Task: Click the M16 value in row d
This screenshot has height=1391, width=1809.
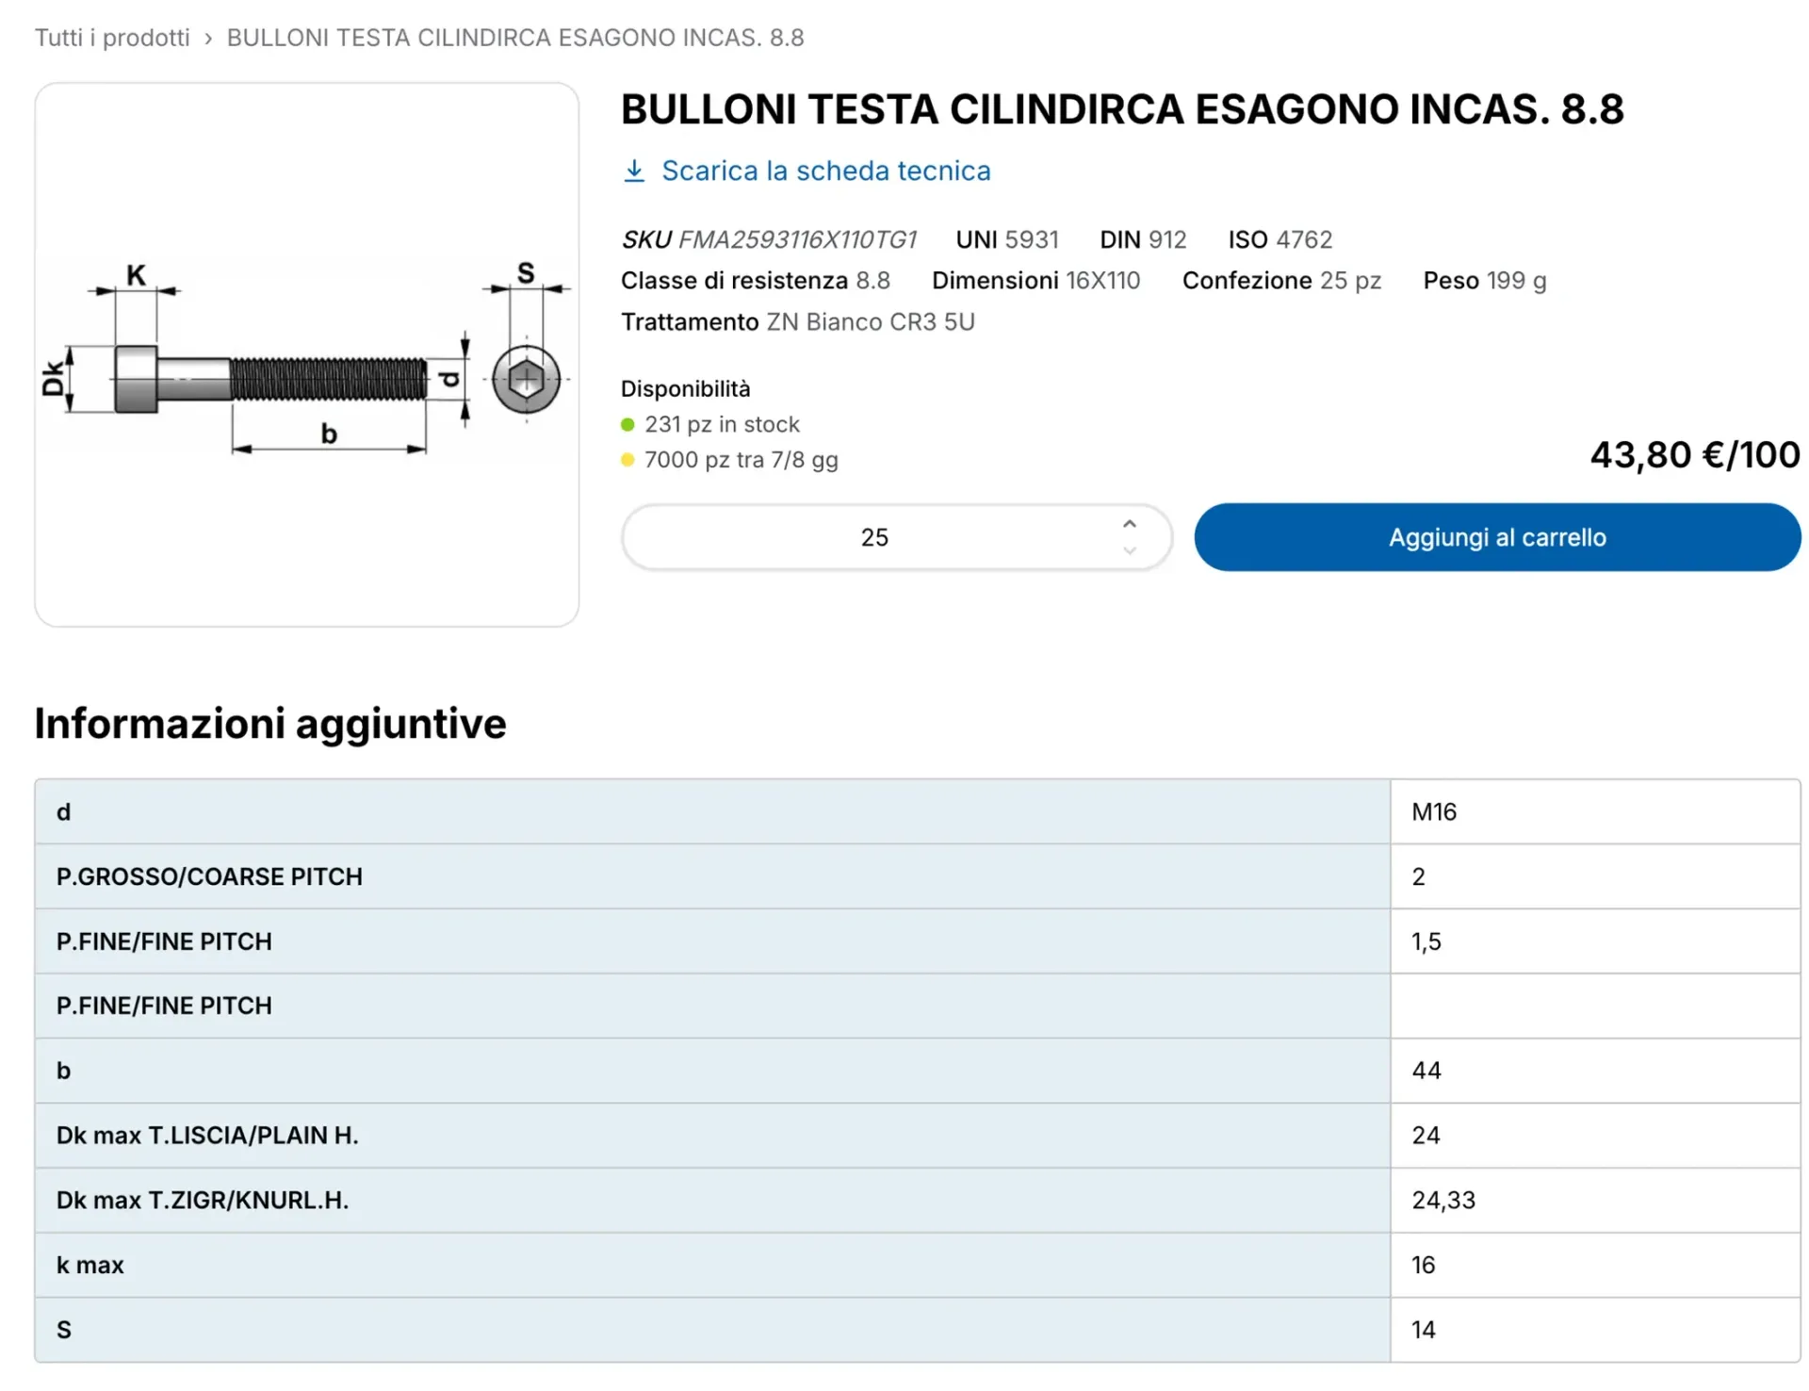Action: pyautogui.click(x=1434, y=812)
